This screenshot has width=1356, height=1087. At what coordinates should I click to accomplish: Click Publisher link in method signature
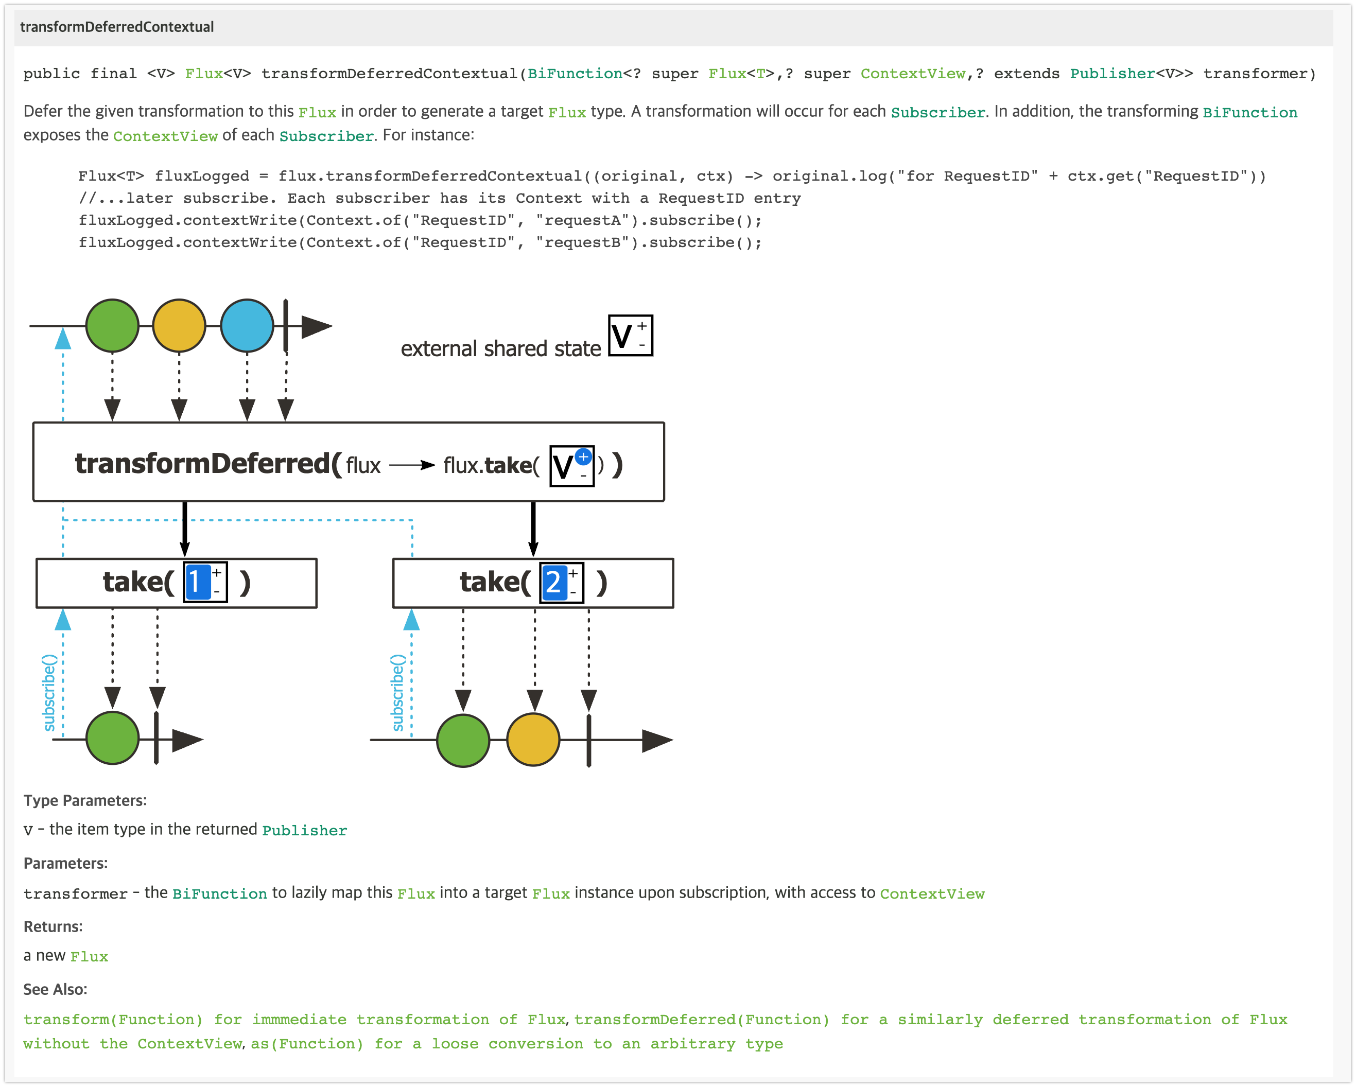click(x=1112, y=74)
